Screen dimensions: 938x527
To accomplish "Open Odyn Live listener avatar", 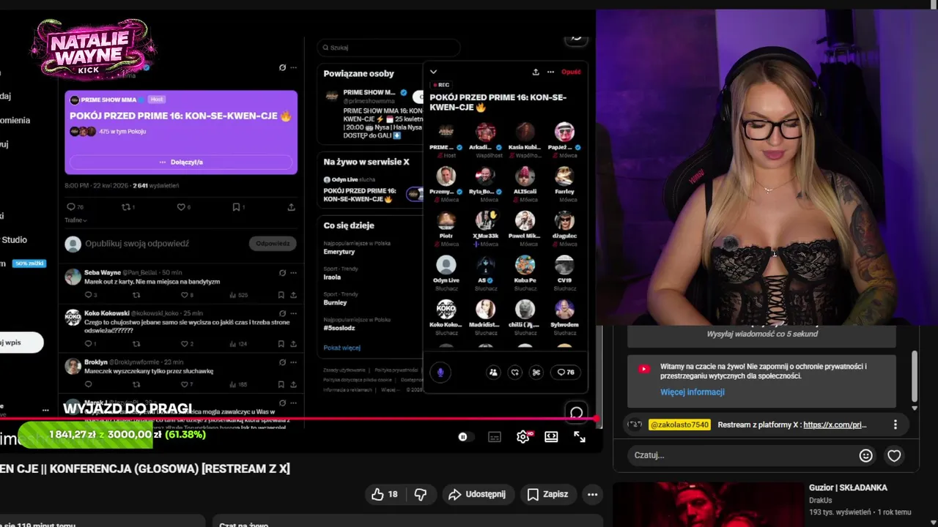I will (446, 265).
